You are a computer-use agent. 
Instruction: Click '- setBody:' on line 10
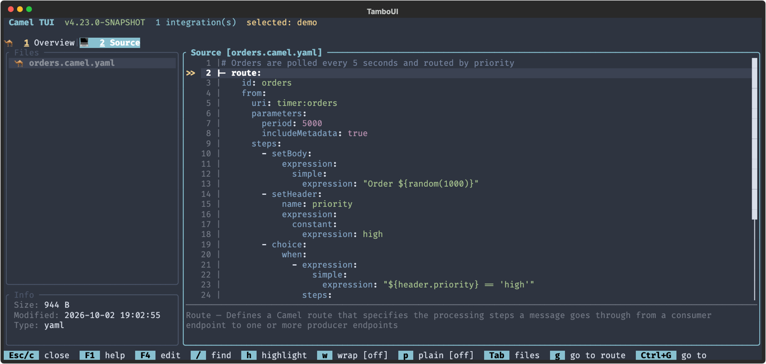click(287, 154)
